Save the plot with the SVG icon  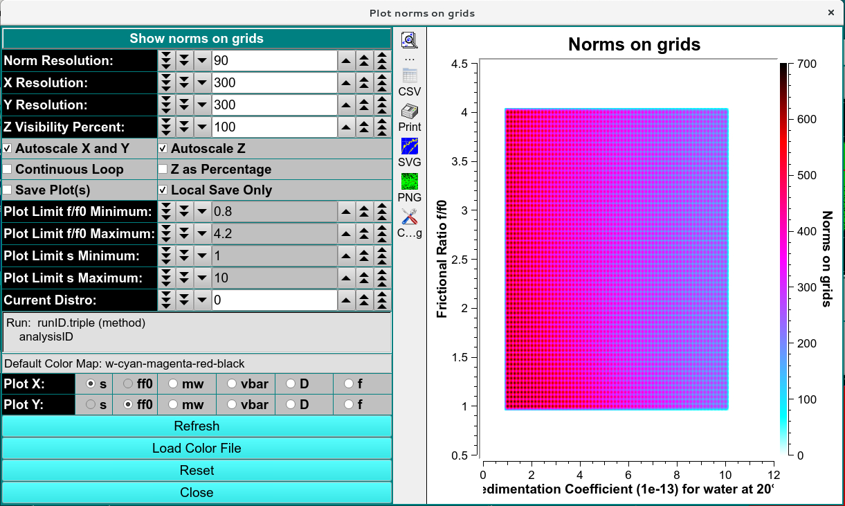(x=408, y=150)
